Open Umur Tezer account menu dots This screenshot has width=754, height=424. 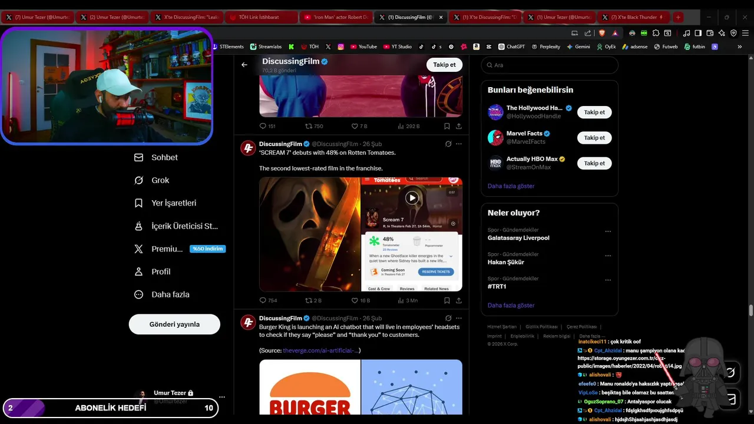click(221, 397)
